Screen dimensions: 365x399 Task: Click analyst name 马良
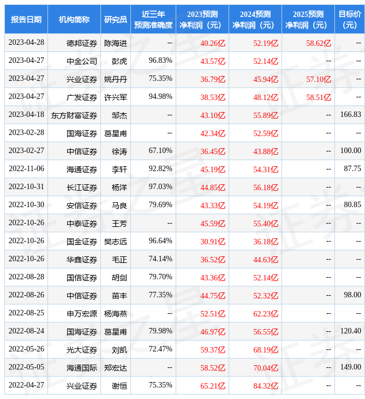tap(119, 206)
